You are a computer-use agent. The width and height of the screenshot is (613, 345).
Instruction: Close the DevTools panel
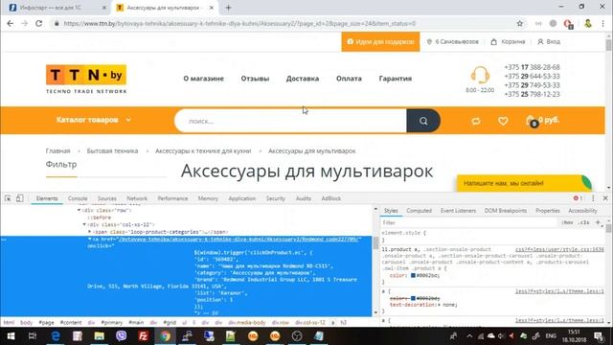click(x=605, y=198)
